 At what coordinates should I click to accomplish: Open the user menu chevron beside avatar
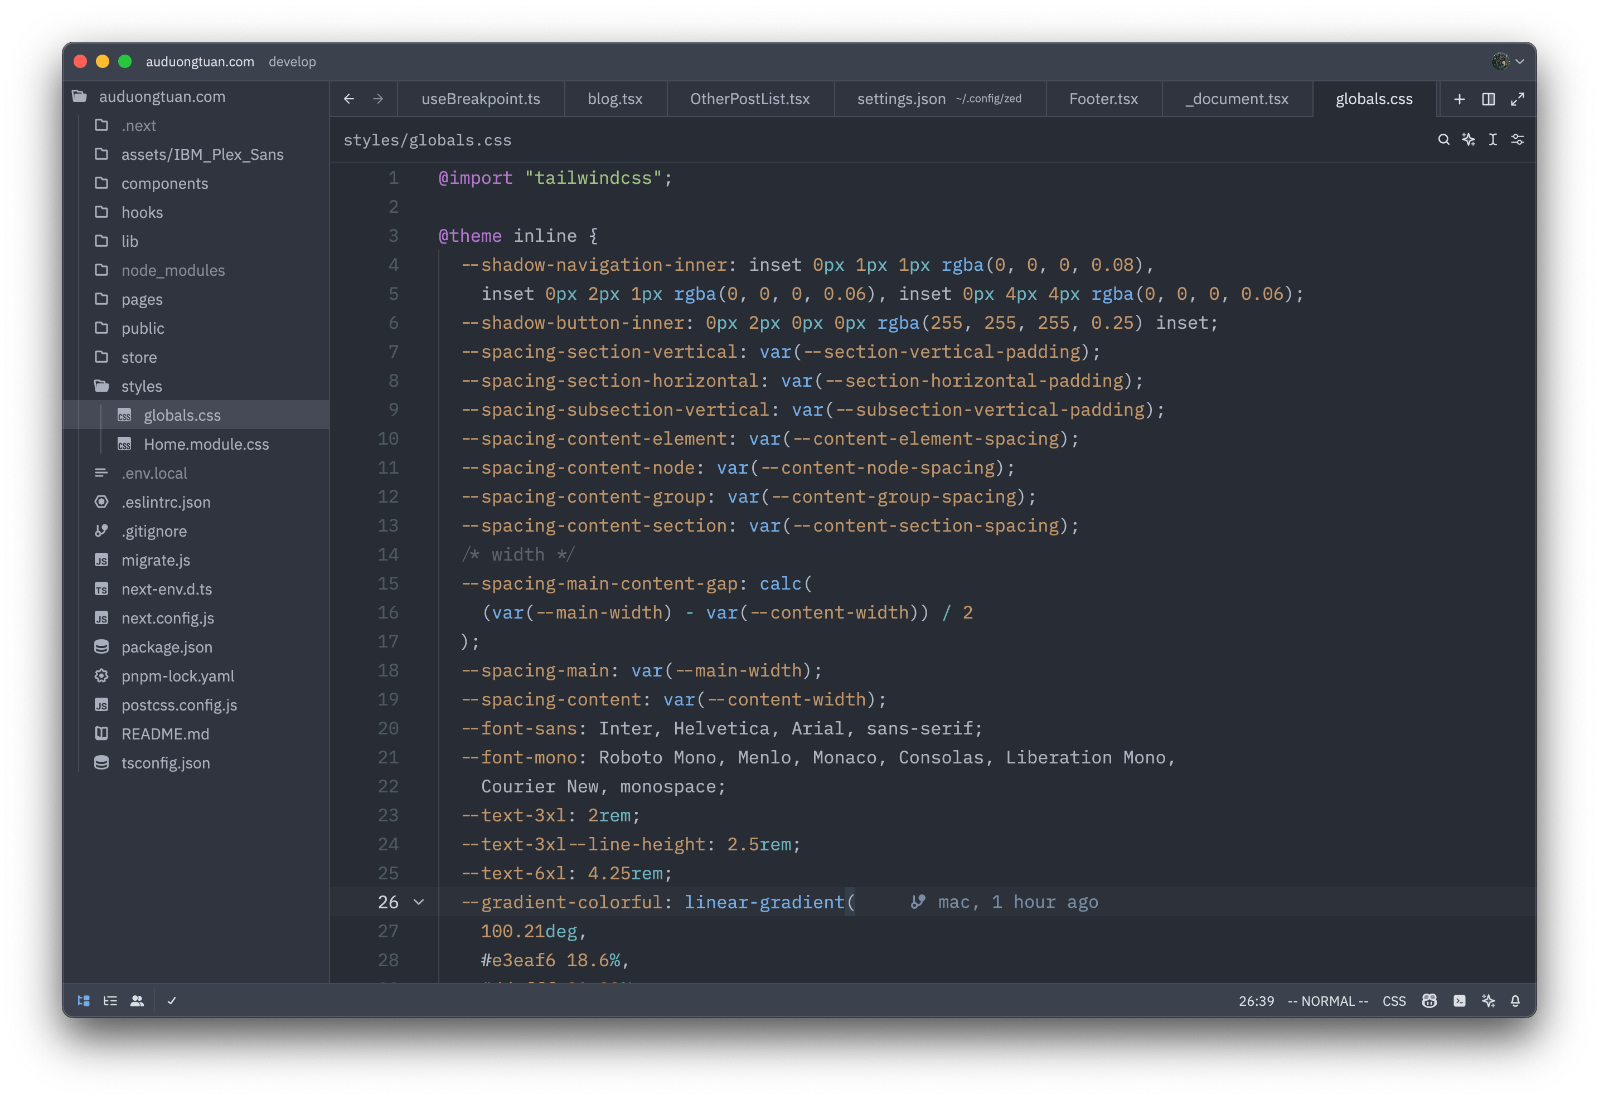(x=1519, y=62)
